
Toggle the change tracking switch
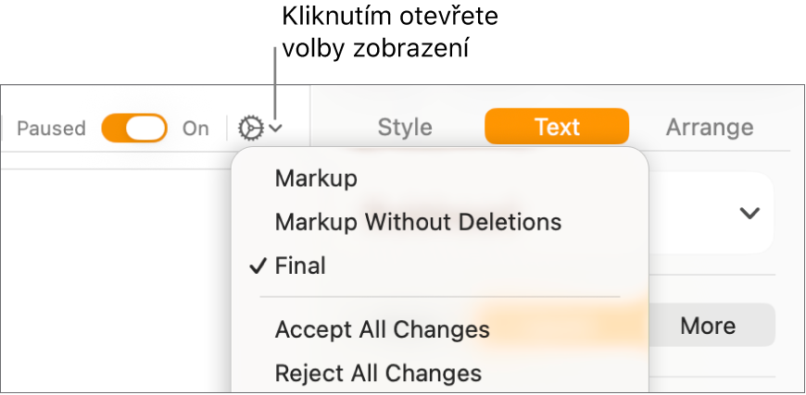(134, 128)
